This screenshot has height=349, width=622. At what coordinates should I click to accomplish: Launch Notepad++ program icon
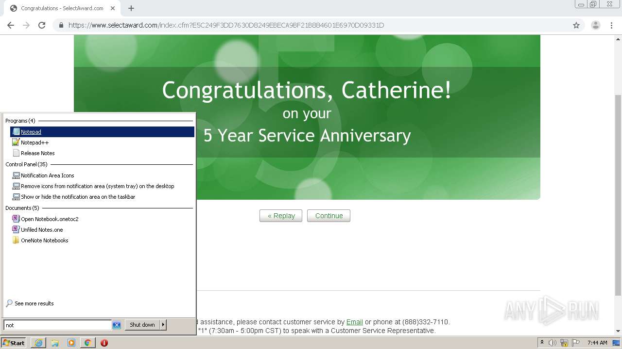tap(16, 143)
